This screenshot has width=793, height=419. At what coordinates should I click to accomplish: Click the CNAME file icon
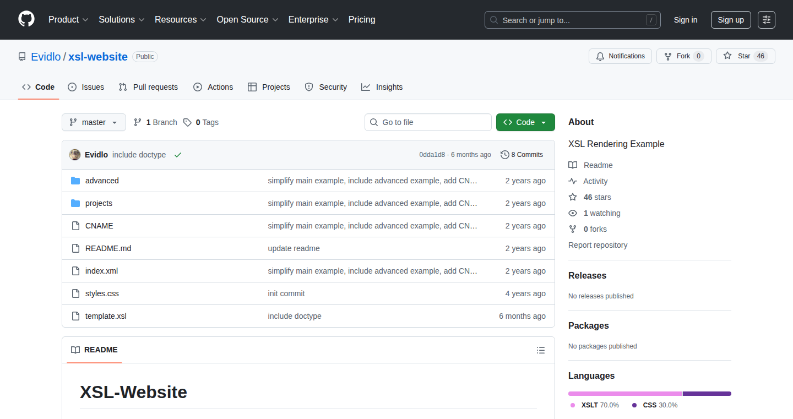[x=75, y=226]
